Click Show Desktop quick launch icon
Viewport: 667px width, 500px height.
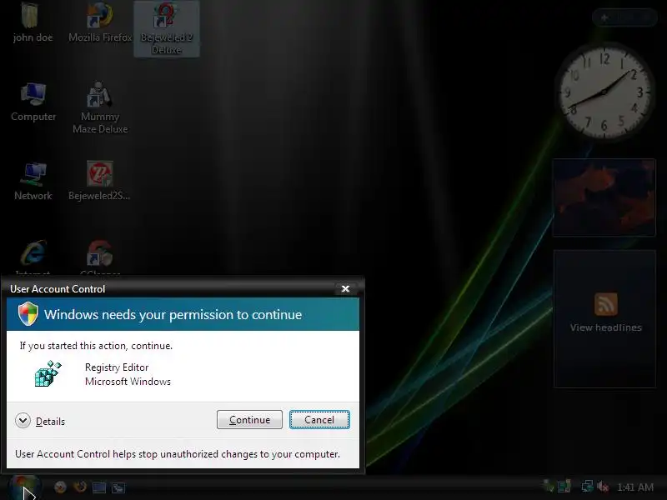point(99,487)
